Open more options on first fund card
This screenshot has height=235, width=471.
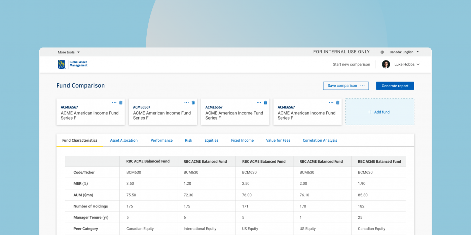(114, 103)
